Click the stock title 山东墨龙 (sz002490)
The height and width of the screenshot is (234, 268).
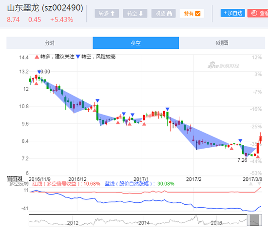click(x=45, y=8)
